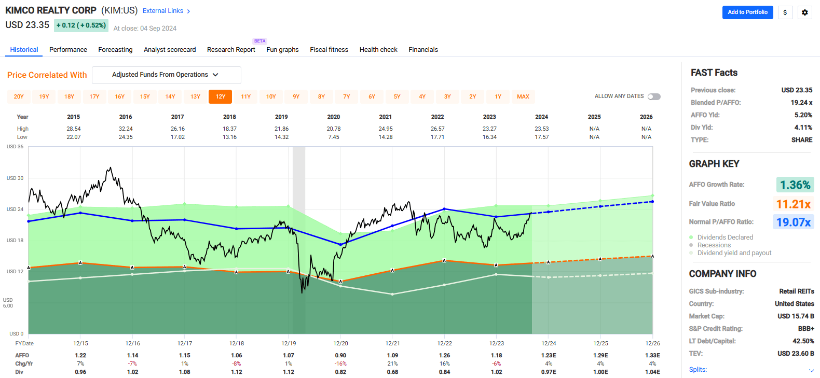Click the 11.21x Fair Value Ratio swatch
This screenshot has width=820, height=378.
coord(794,204)
